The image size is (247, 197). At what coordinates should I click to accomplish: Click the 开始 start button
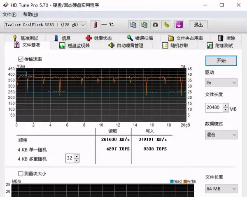point(221,60)
